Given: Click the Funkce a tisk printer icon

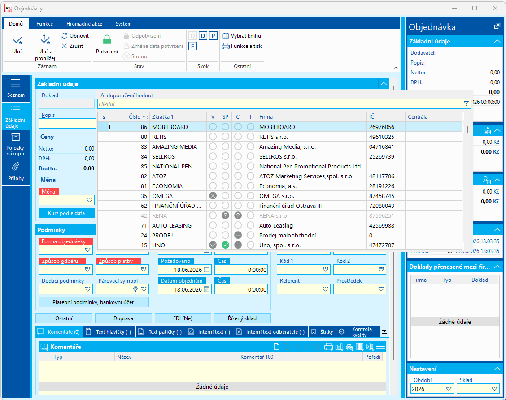Looking at the screenshot, I should click(x=226, y=46).
